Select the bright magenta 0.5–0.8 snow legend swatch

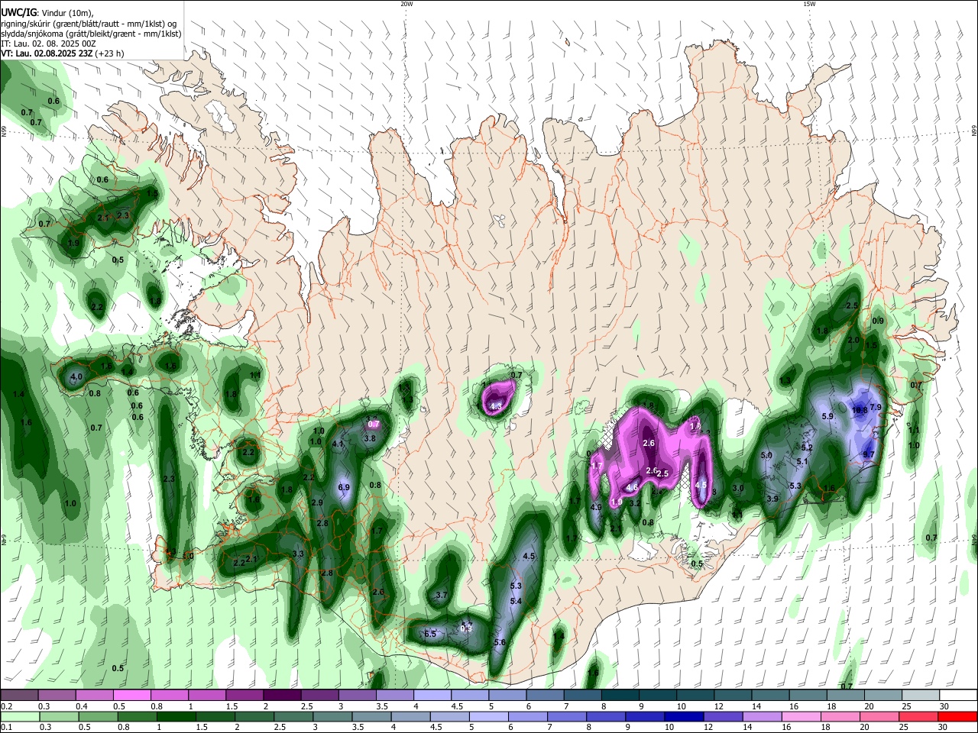[x=132, y=696]
